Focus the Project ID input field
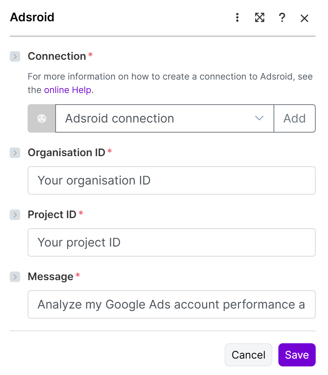The height and width of the screenshot is (375, 328). [x=172, y=242]
